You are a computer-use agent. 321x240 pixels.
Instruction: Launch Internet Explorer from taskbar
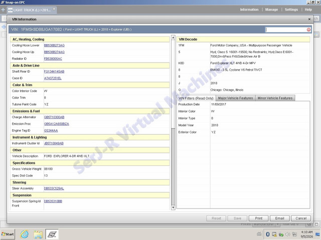pyautogui.click(x=25, y=234)
